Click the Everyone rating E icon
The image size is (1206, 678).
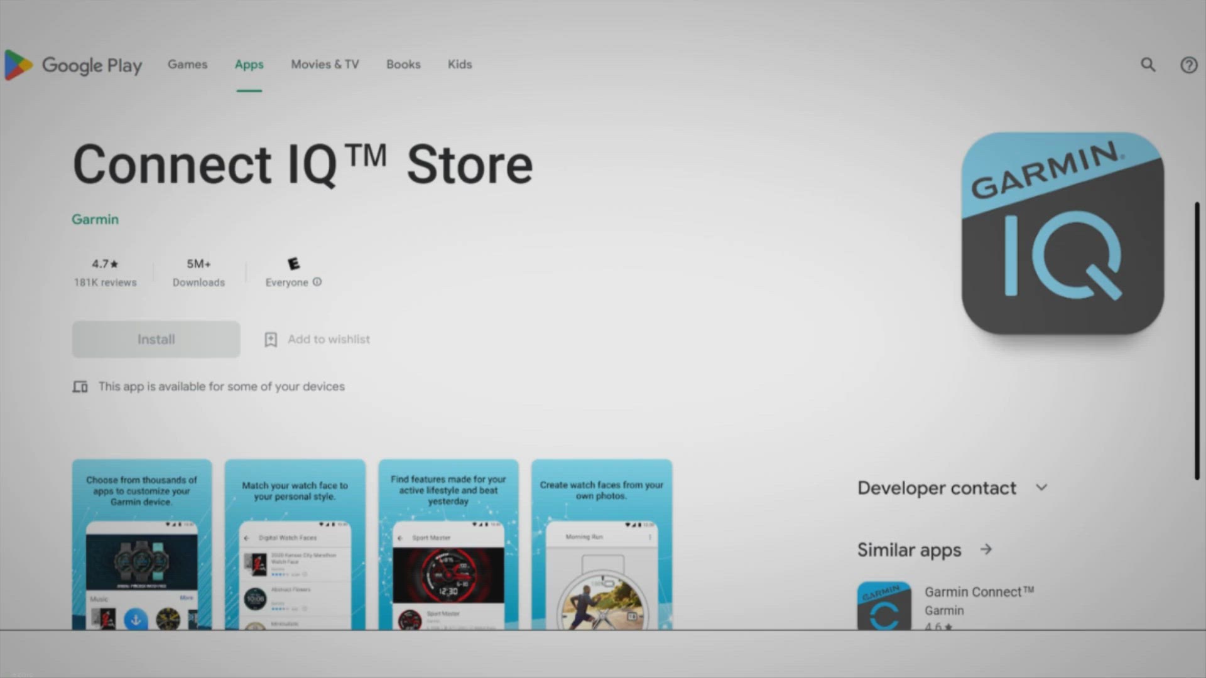[x=293, y=264]
